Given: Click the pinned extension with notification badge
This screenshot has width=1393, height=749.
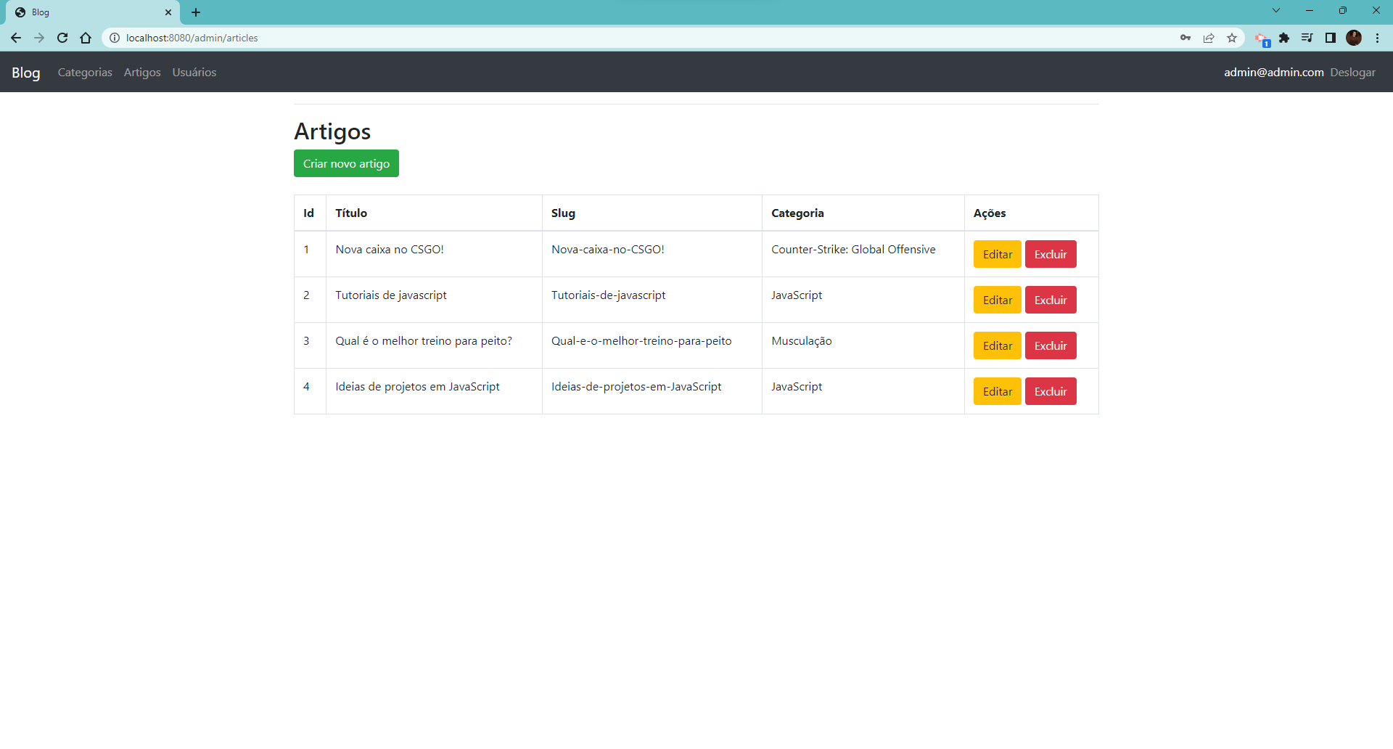Looking at the screenshot, I should tap(1262, 38).
